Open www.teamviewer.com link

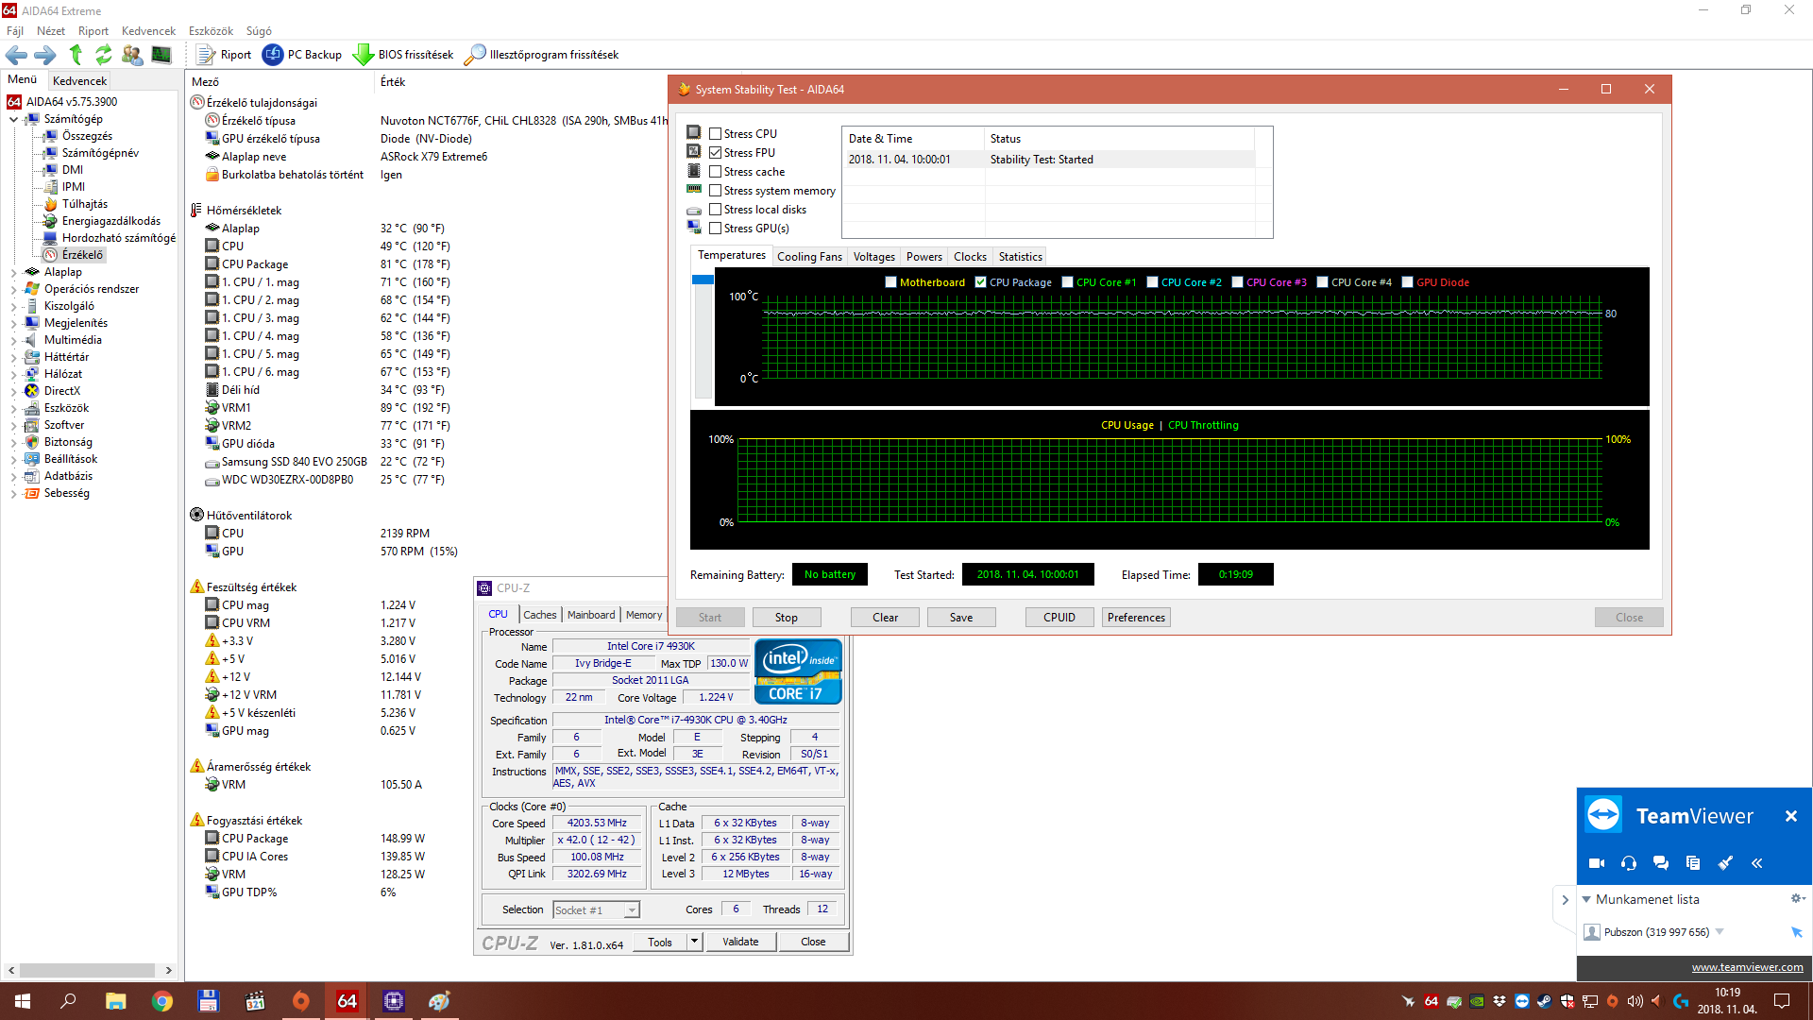tap(1747, 967)
